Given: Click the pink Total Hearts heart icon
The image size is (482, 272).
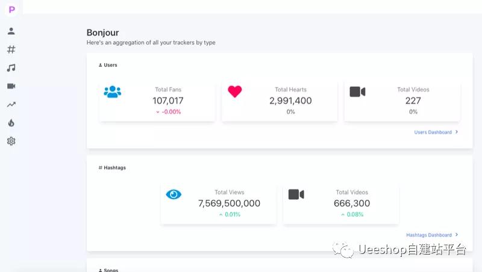Looking at the screenshot, I should pos(235,91).
